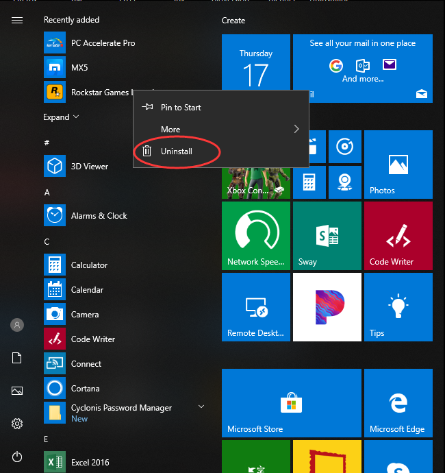The height and width of the screenshot is (473, 445).
Task: Open the Connect app icon
Action: coord(55,363)
